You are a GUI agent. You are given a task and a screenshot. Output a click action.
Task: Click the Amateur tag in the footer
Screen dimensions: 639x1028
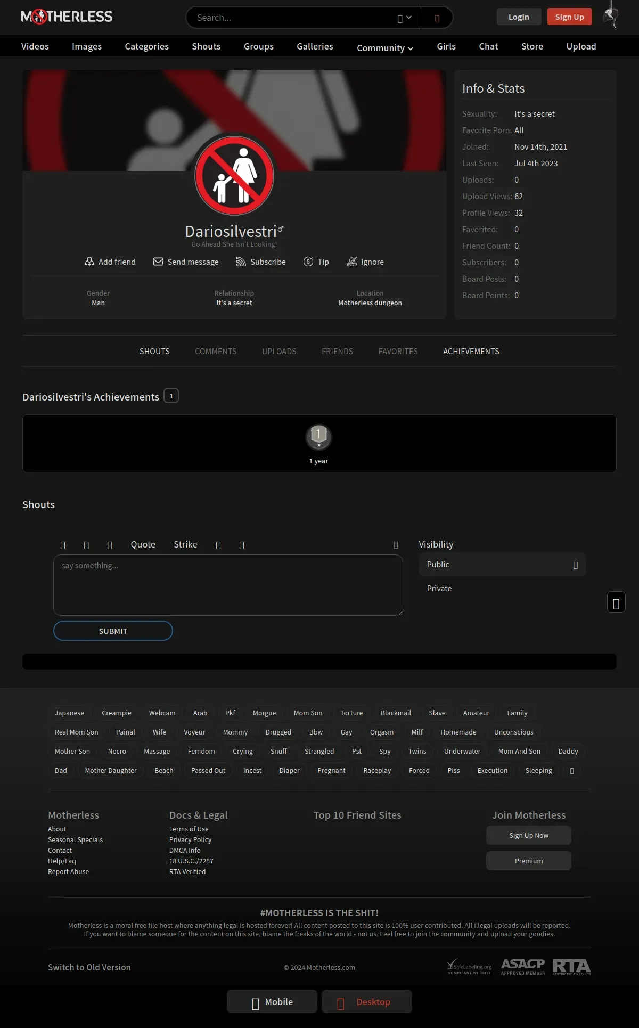(476, 713)
